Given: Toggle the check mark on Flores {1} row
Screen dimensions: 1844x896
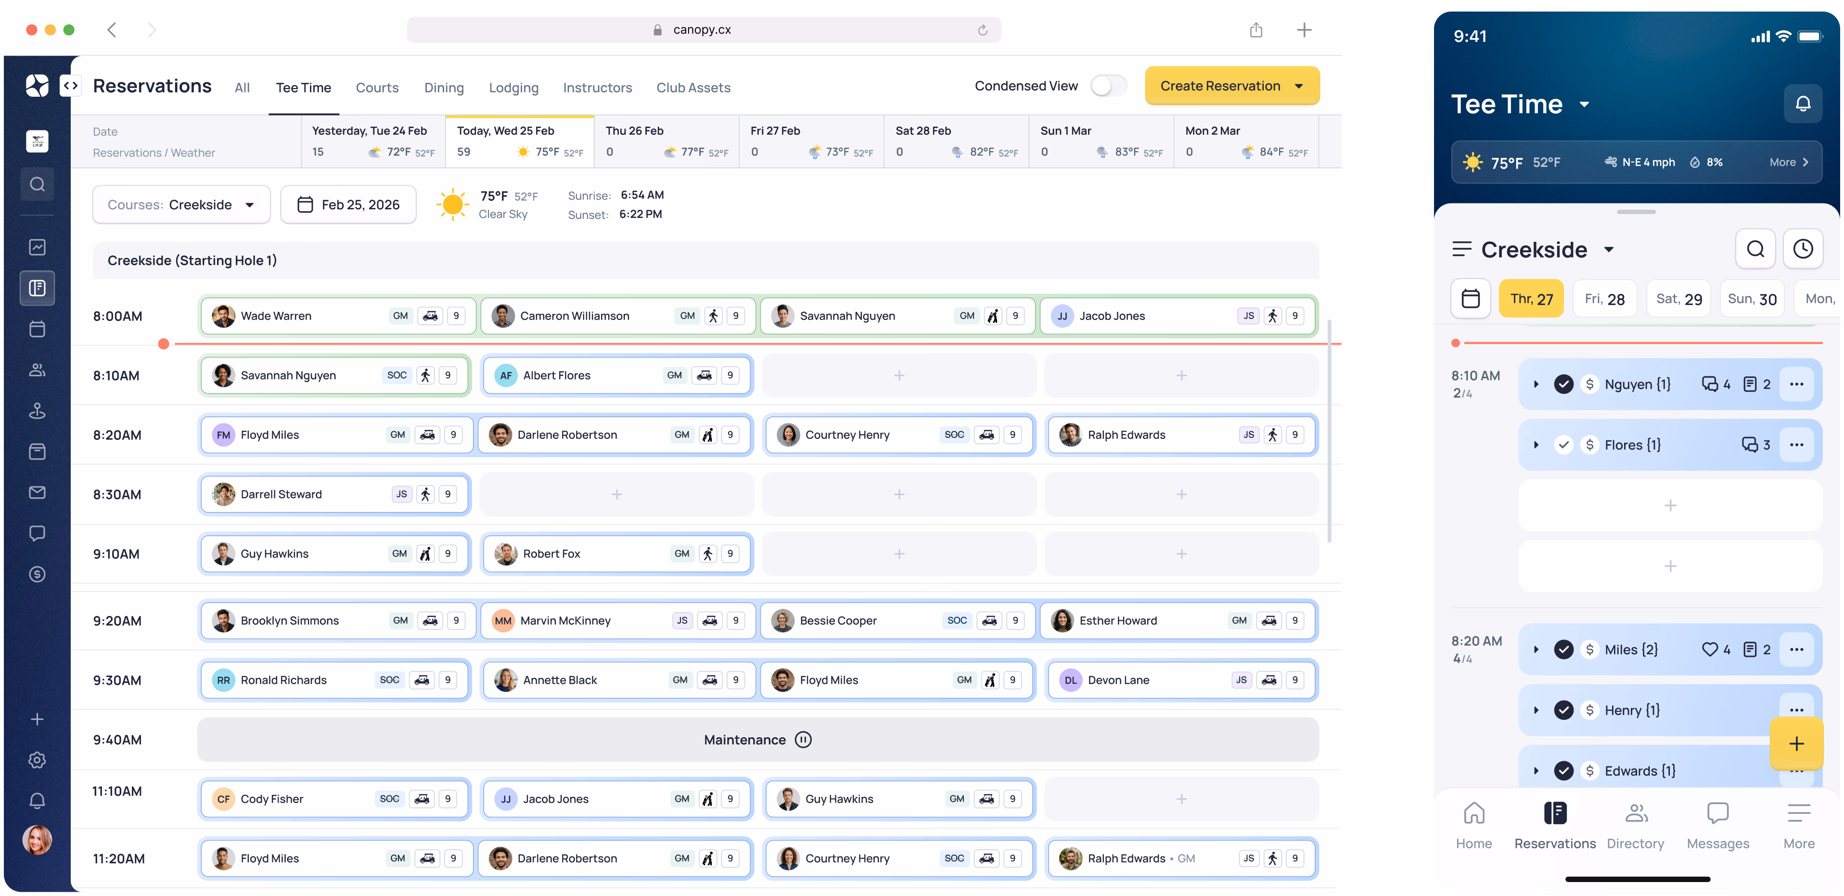Looking at the screenshot, I should [x=1563, y=445].
